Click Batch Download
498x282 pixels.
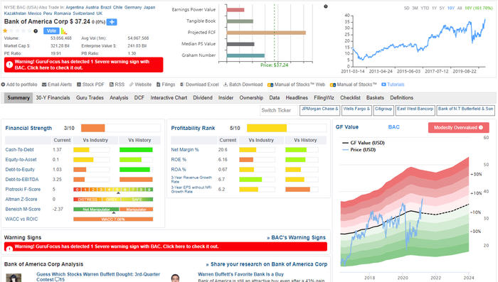pos(243,85)
